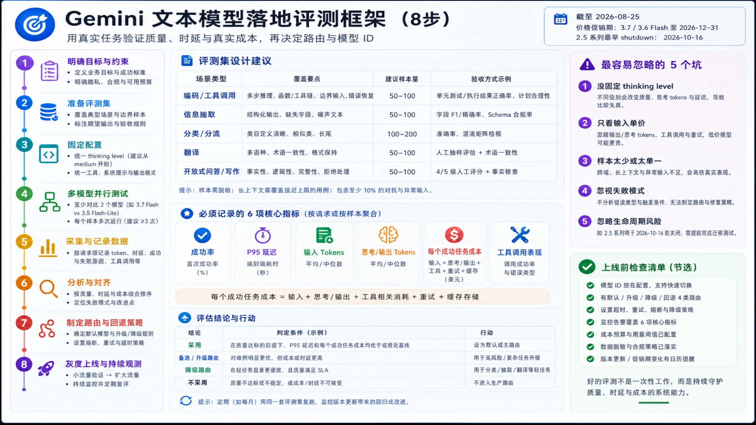Viewport: 756px width, 425px height.
Task: Click the clipboard icon for 明确目标与约束
Action: 49,71
